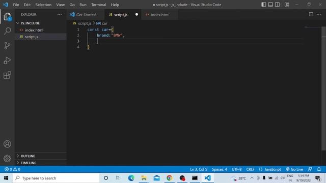Open the Source Control view
This screenshot has width=326, height=183.
tap(7, 45)
